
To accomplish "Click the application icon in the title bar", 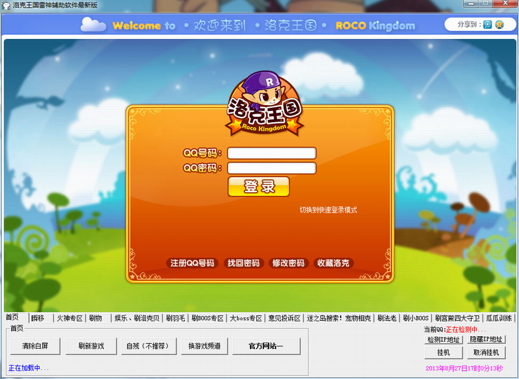I will click(x=6, y=5).
